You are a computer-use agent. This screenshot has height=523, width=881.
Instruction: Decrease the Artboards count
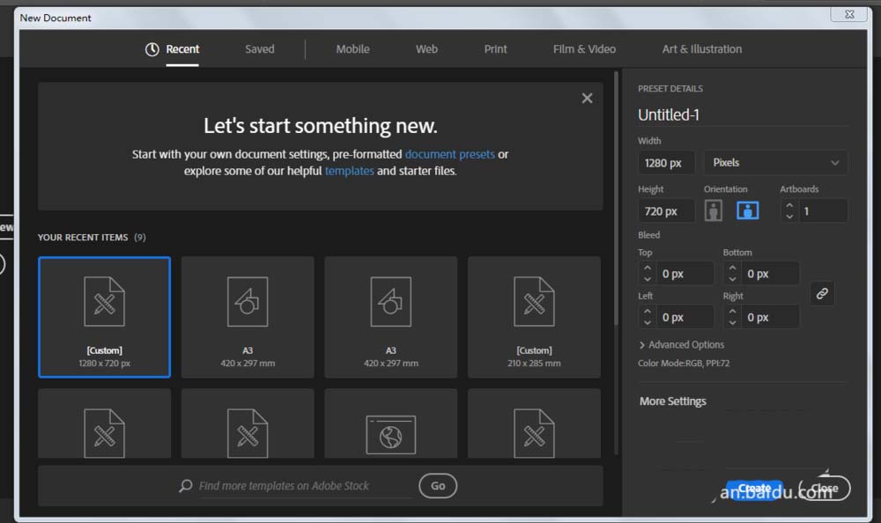[x=789, y=217]
